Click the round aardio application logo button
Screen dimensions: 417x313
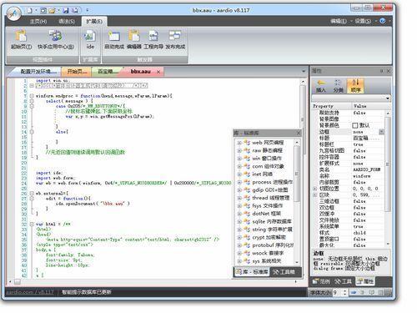[13, 14]
